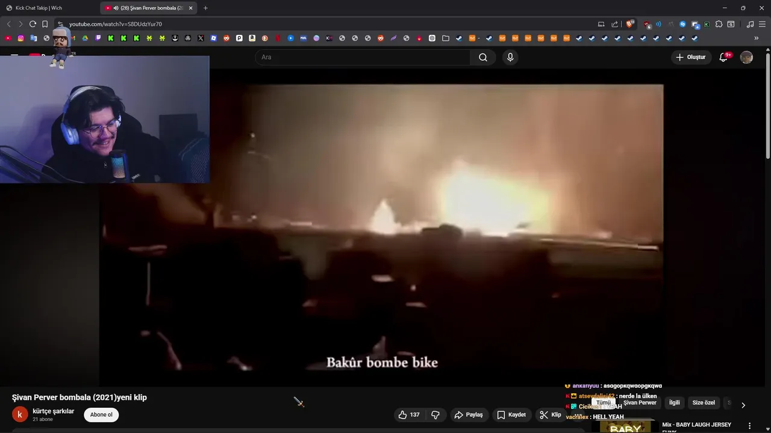Close the Şivan Perver bombala tab
The width and height of the screenshot is (771, 433).
[x=191, y=8]
